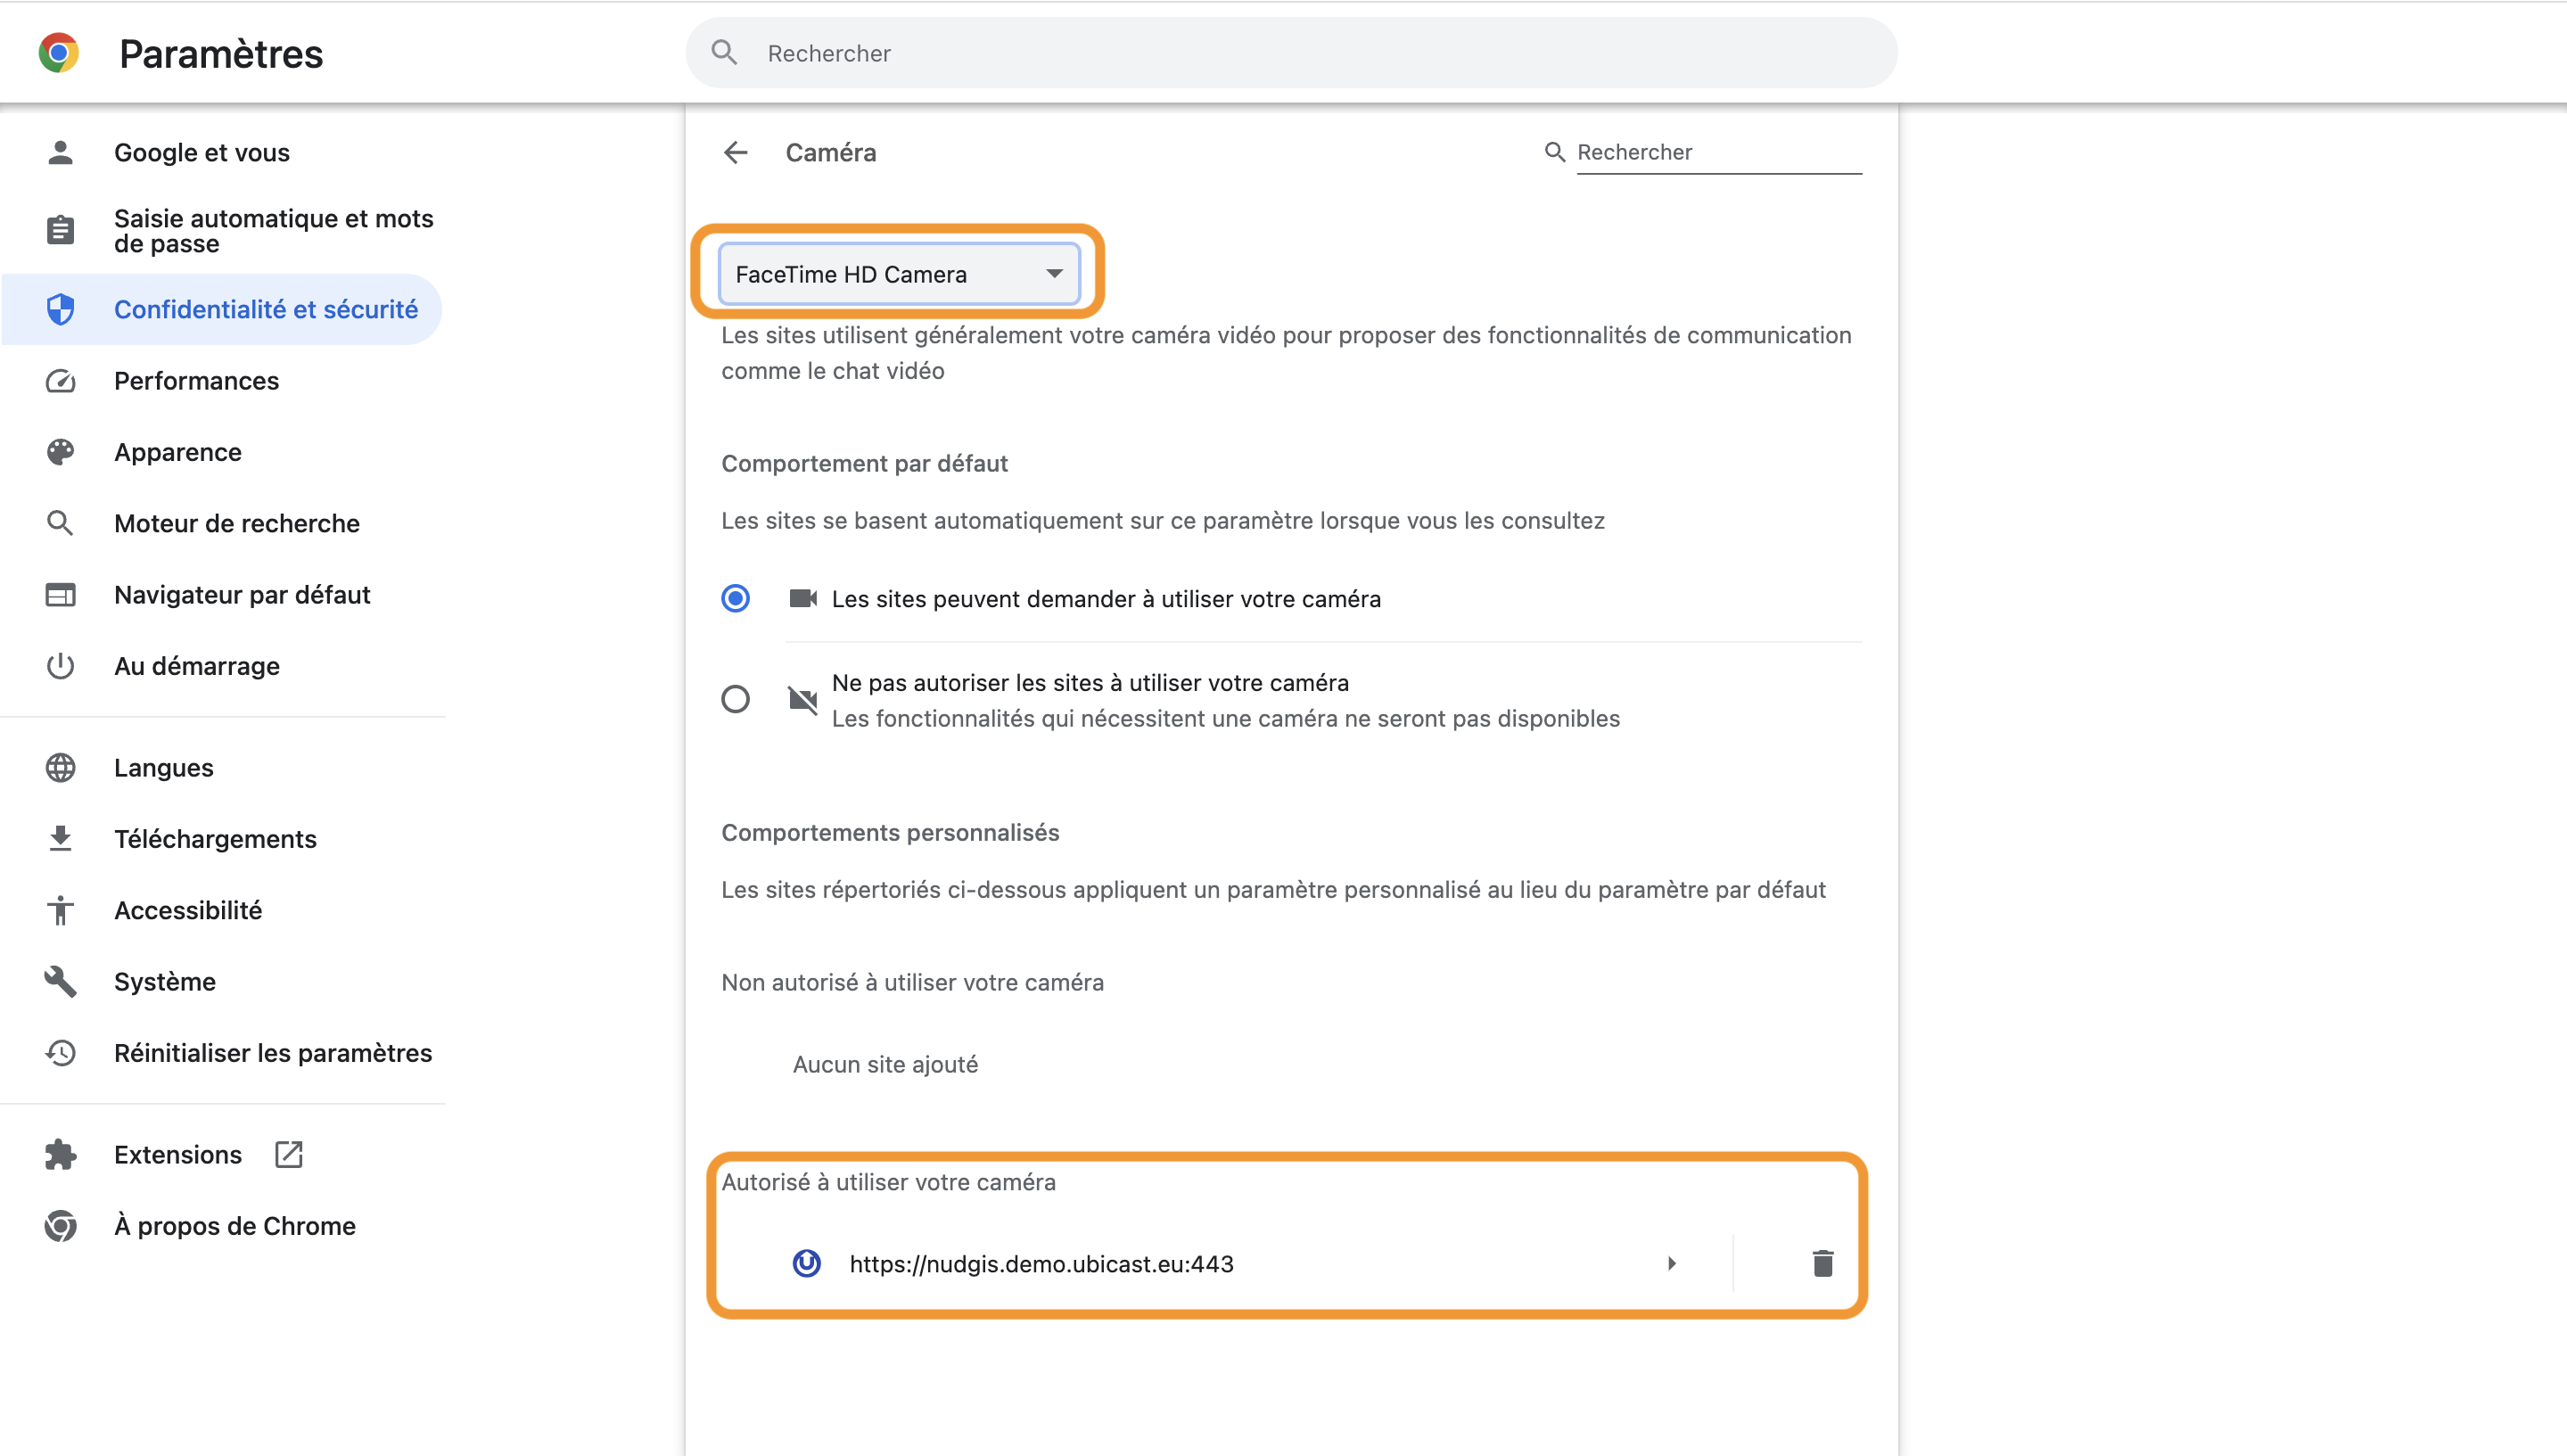2567x1456 pixels.
Task: Go back using the arrow beside Caméra
Action: tap(736, 152)
